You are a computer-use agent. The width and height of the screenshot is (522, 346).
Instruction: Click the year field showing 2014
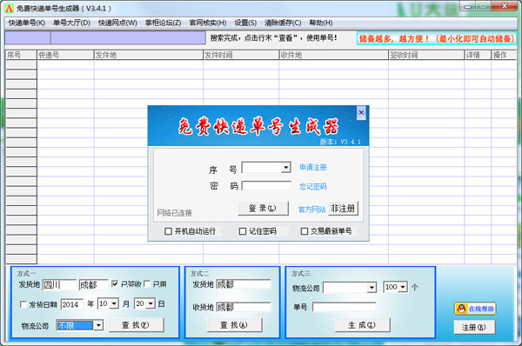[72, 304]
